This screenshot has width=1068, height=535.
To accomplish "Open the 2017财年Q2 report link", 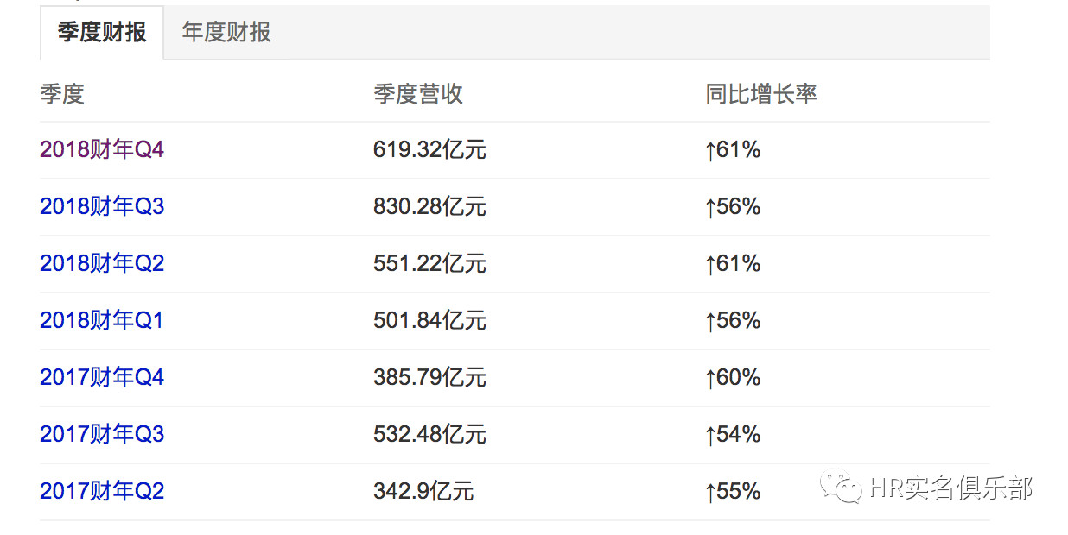I will point(102,492).
